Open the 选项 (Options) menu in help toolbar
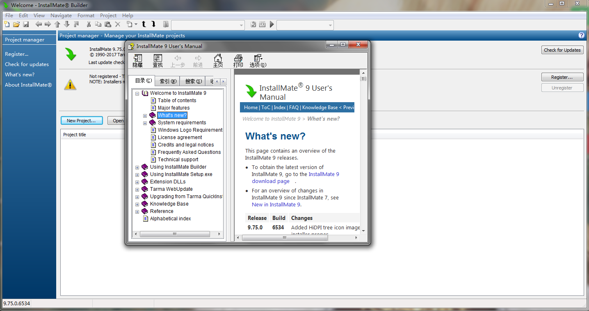589x311 pixels. tap(258, 61)
